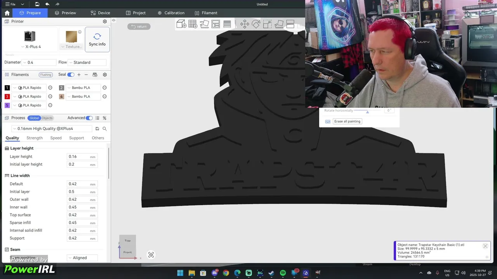Click the Flushing volumes button
Screen dimensions: 497x279
tap(45, 75)
